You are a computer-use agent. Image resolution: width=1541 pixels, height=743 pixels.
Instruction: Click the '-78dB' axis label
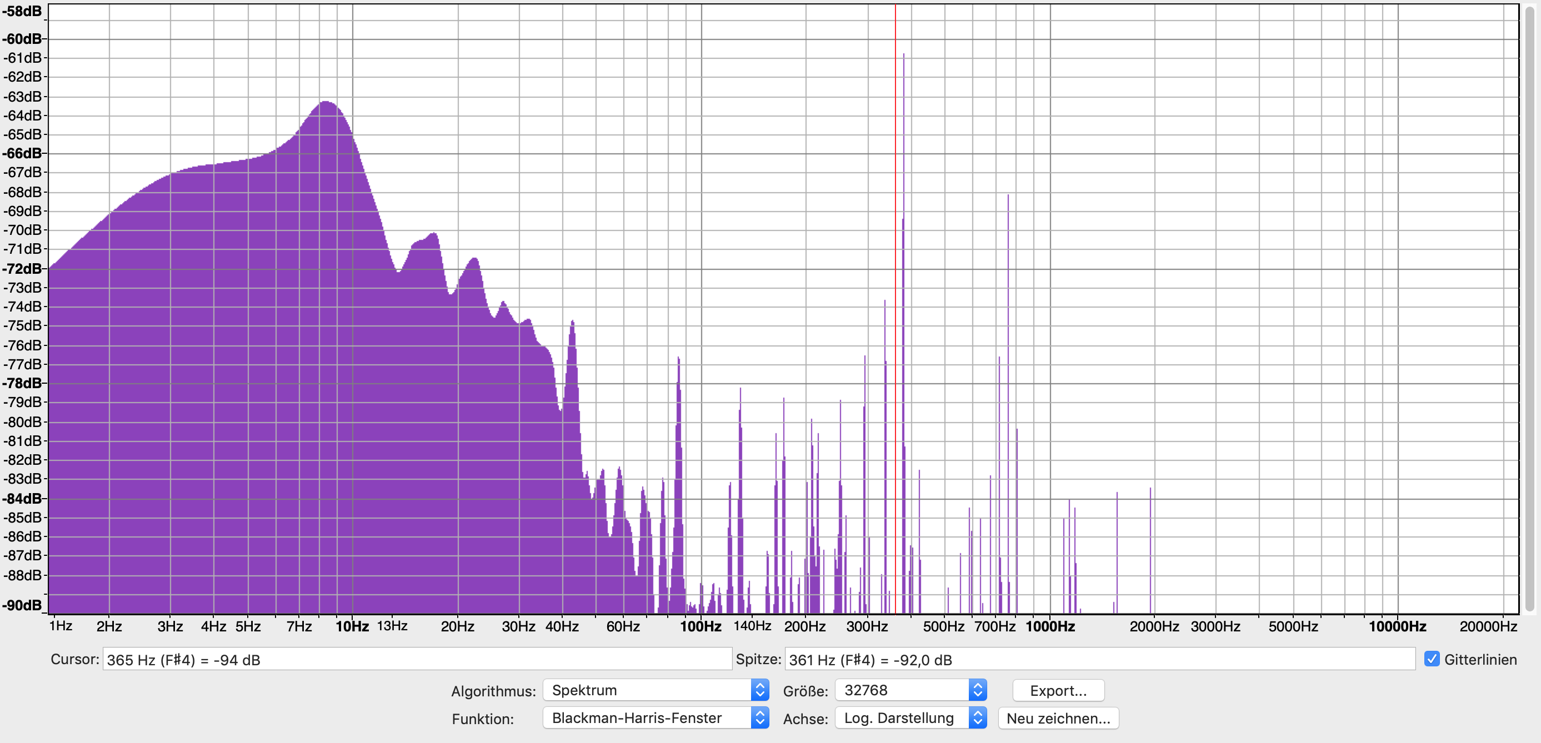(22, 383)
